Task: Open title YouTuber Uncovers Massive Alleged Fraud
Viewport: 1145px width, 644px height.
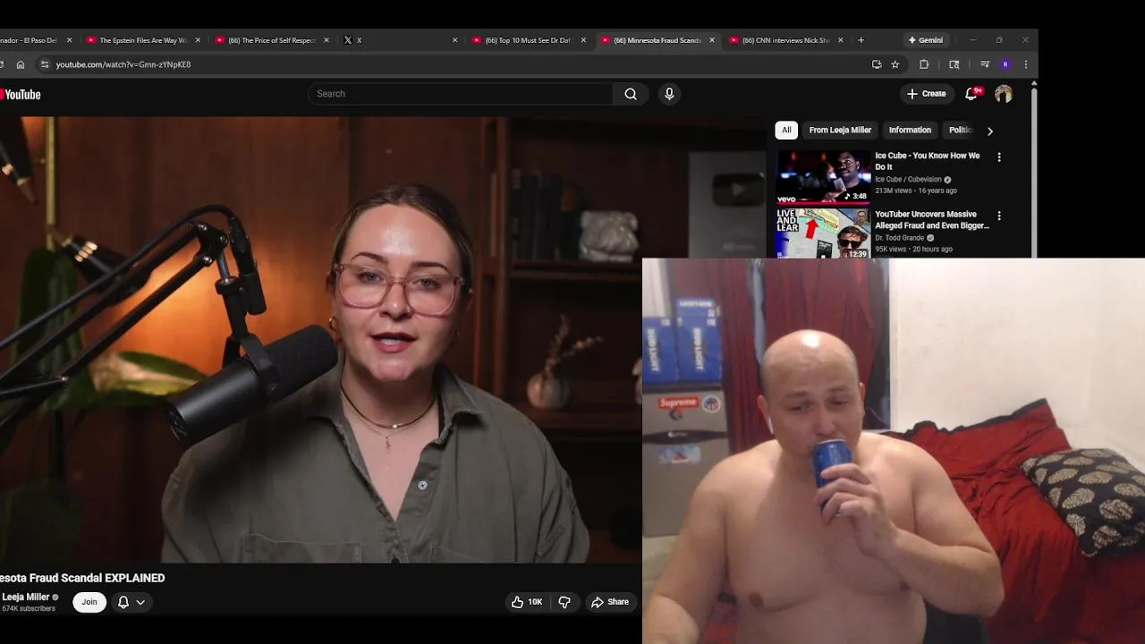Action: (x=931, y=220)
